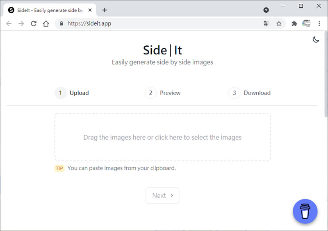Go to the Preview step
The width and height of the screenshot is (328, 231).
163,93
